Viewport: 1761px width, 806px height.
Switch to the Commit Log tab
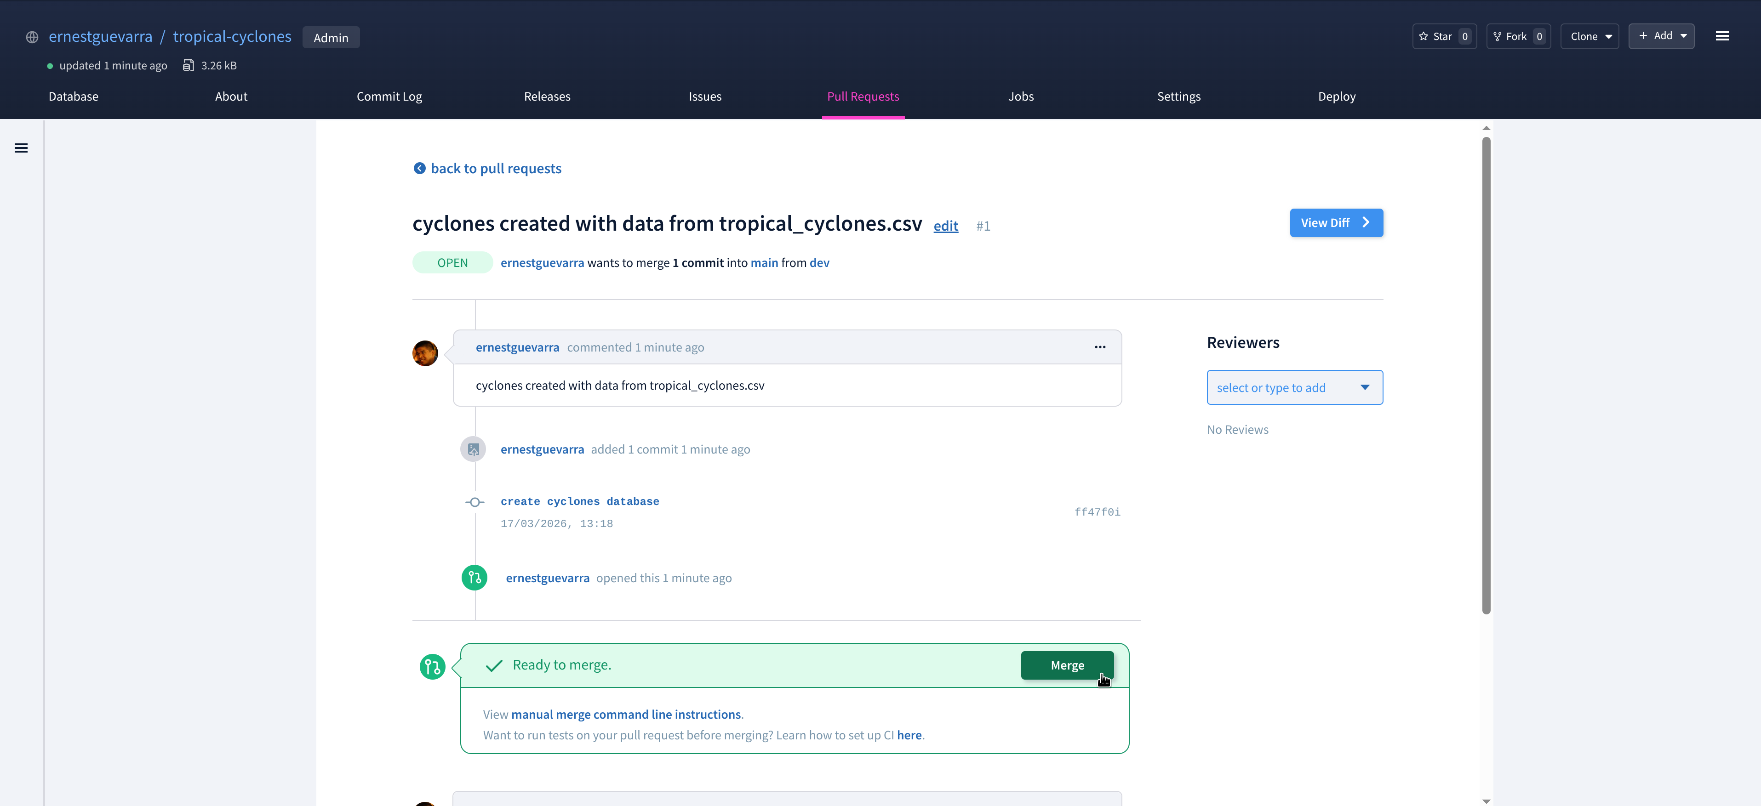(x=389, y=96)
